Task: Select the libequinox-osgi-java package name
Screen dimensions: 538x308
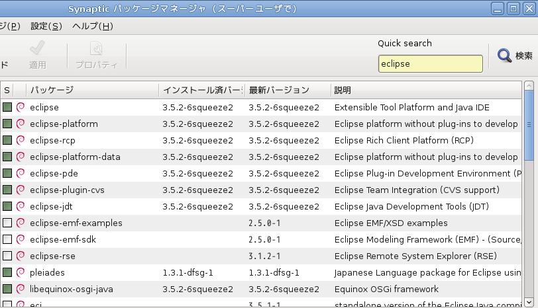Action: [72, 289]
